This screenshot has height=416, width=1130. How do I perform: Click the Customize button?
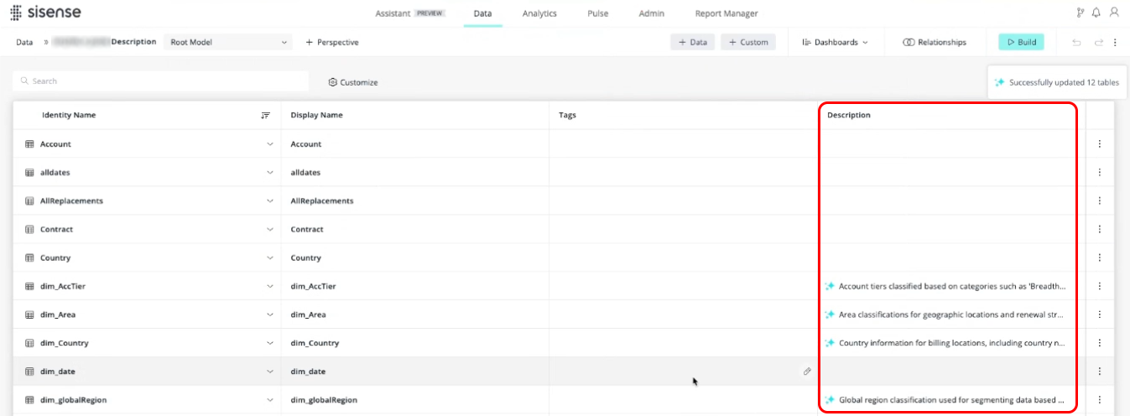(x=353, y=82)
